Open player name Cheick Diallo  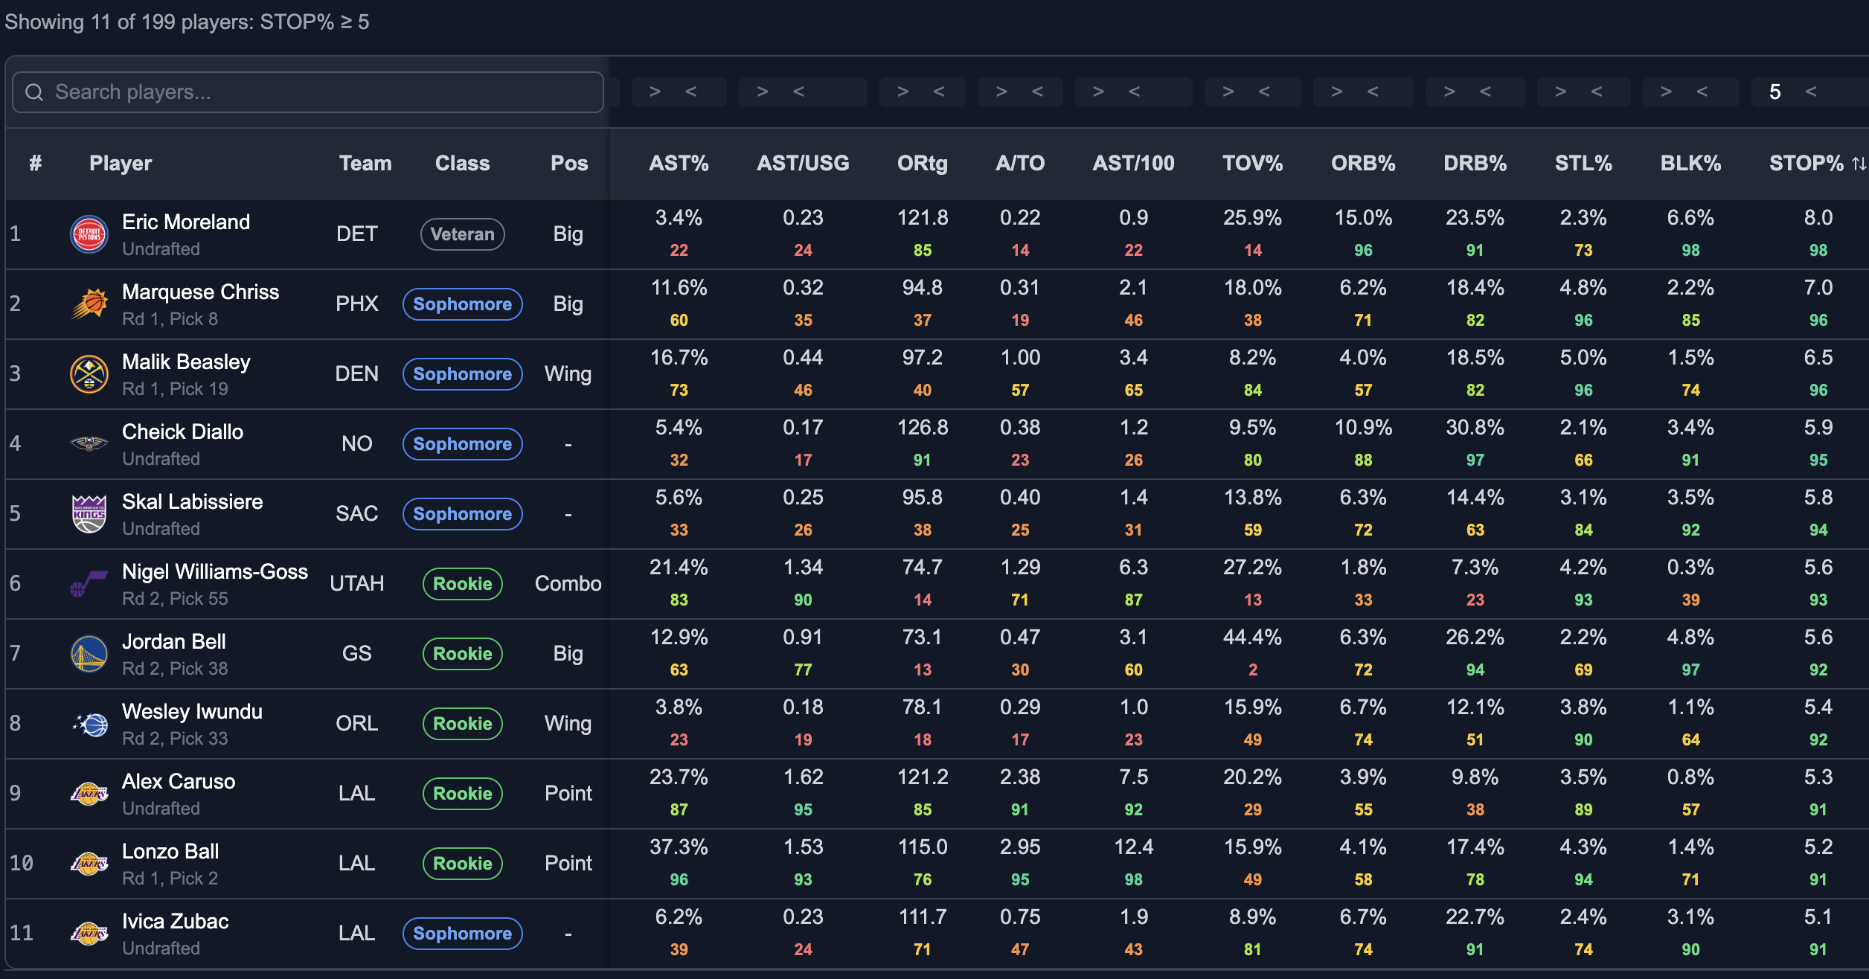click(182, 432)
